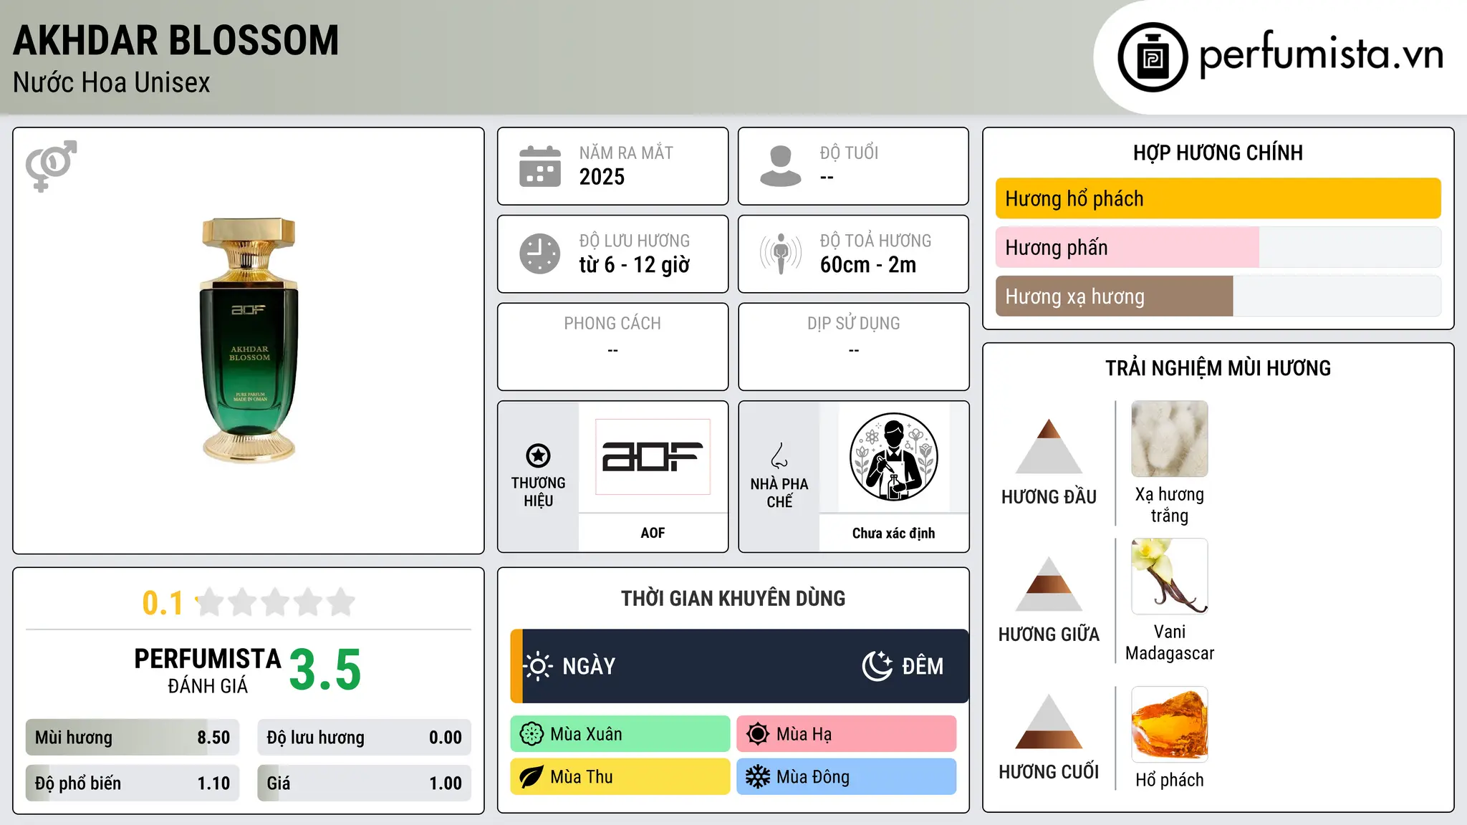
Task: Click the sun icon next to Ngày
Action: tap(538, 666)
